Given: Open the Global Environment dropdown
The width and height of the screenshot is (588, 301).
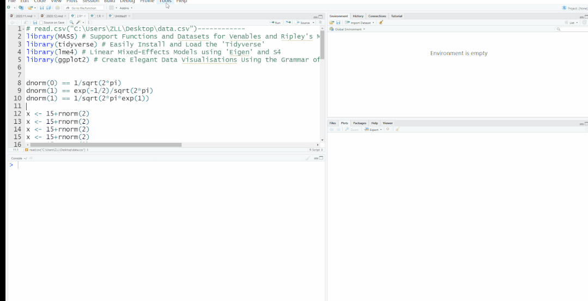Looking at the screenshot, I should coord(347,29).
